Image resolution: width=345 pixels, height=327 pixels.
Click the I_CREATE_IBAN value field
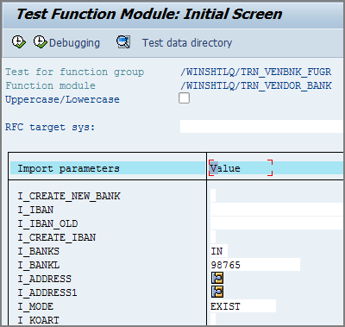pyautogui.click(x=213, y=237)
